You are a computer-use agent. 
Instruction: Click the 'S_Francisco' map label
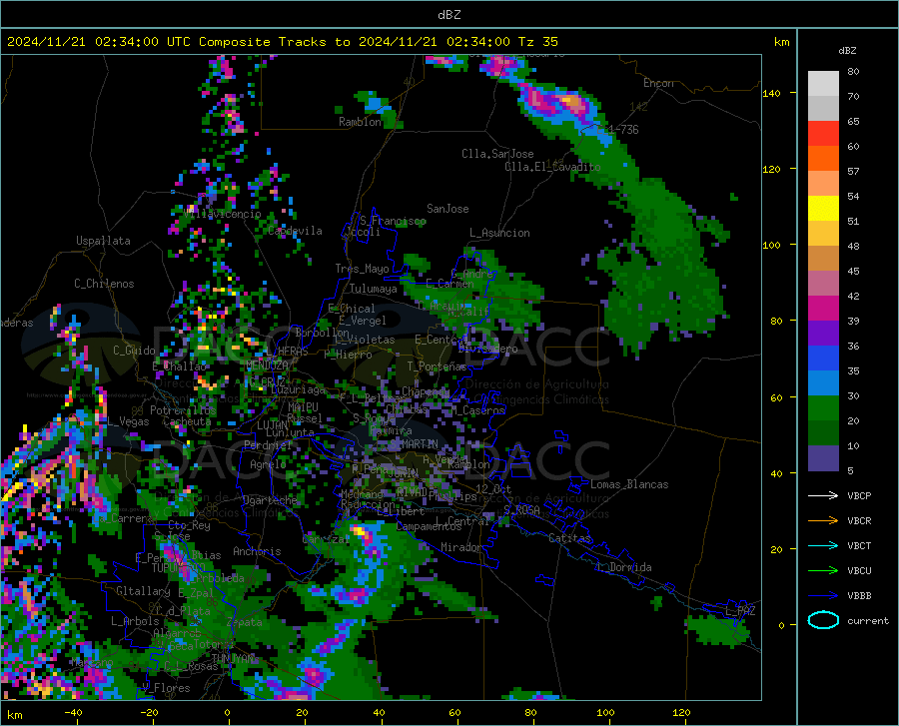point(393,221)
